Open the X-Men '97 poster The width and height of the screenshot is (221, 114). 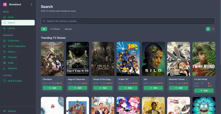[128, 59]
